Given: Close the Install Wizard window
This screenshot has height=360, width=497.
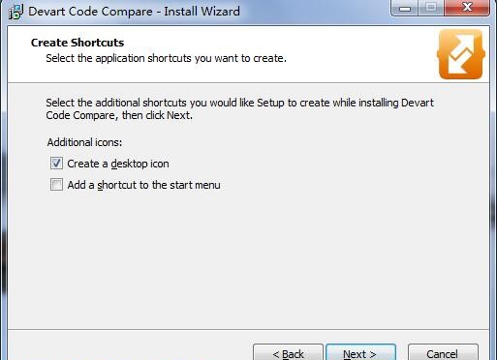Looking at the screenshot, I should click(467, 8).
